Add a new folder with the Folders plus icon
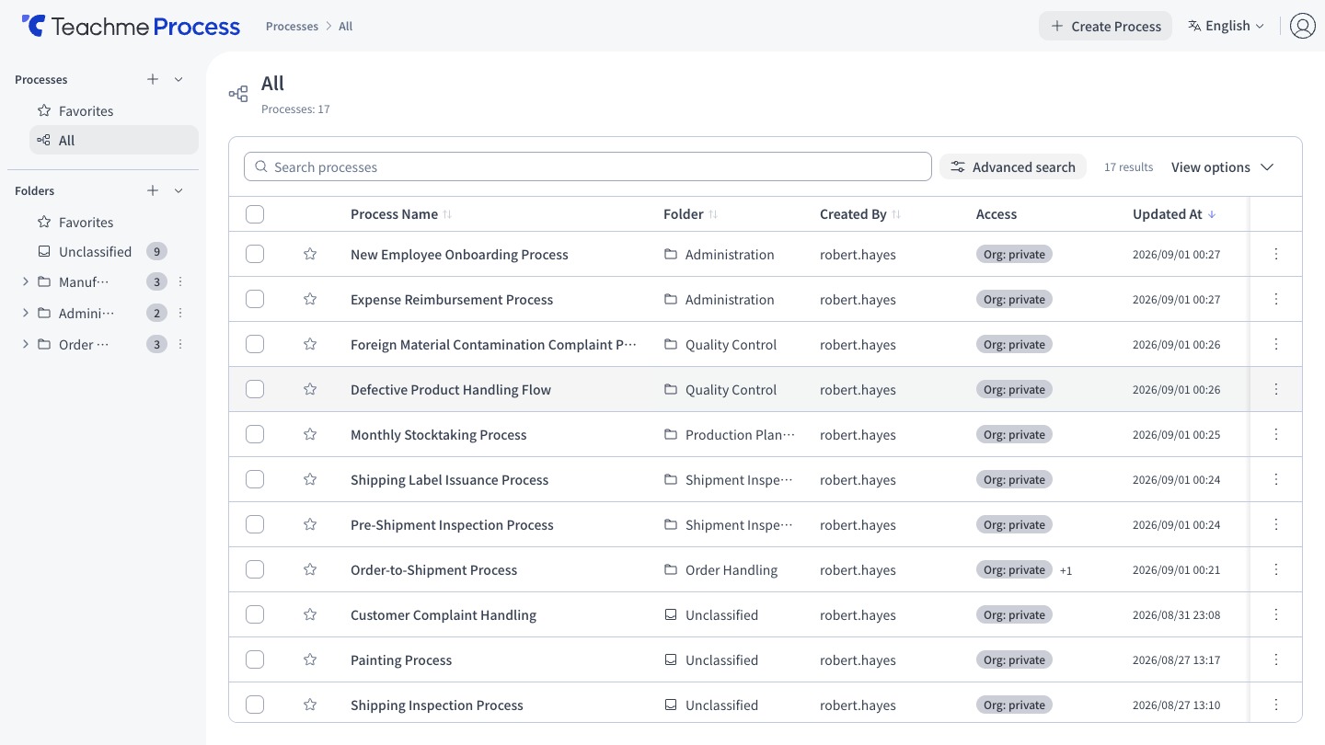The width and height of the screenshot is (1325, 745). pyautogui.click(x=153, y=190)
